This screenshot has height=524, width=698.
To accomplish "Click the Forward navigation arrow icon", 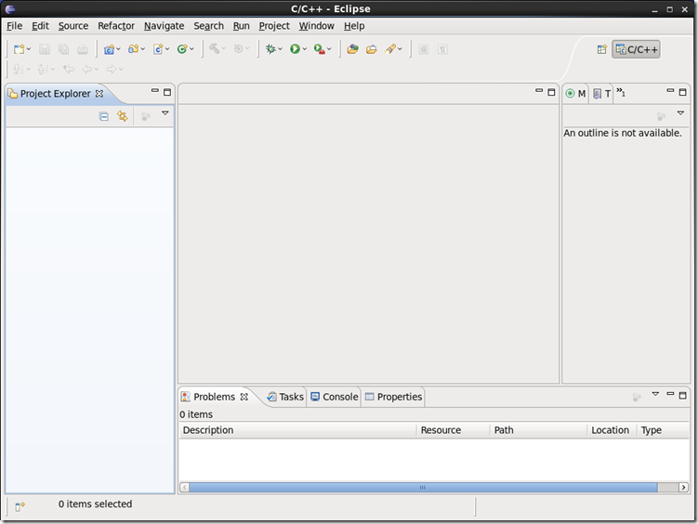I will [112, 69].
